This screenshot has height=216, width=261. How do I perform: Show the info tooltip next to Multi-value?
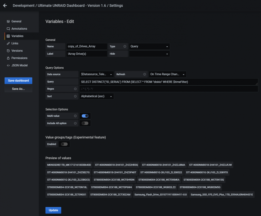pos(75,116)
